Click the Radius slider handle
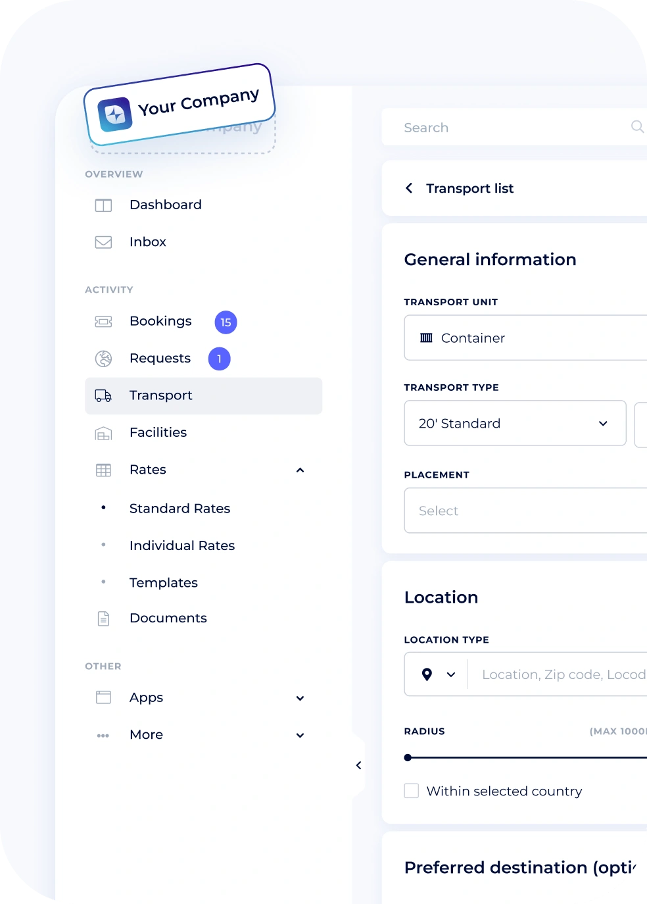Viewport: 647px width, 904px height. pyautogui.click(x=408, y=758)
